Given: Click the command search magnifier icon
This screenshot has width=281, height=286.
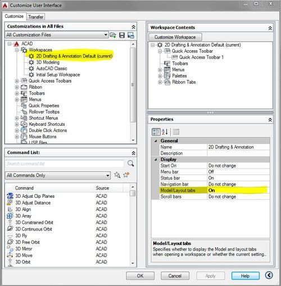Looking at the screenshot, I should [130, 164].
